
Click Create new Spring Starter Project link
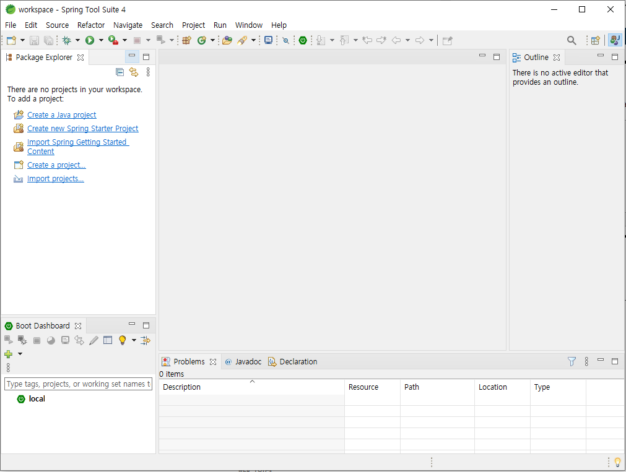pyautogui.click(x=82, y=129)
